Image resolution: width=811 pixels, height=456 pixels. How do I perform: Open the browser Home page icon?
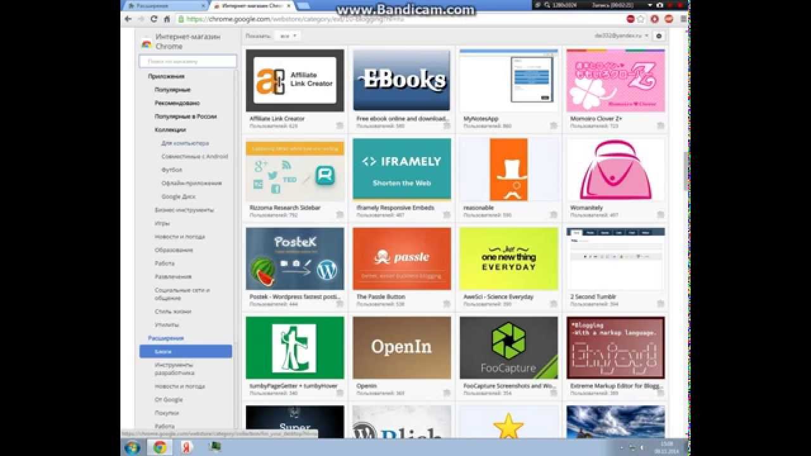click(x=167, y=19)
